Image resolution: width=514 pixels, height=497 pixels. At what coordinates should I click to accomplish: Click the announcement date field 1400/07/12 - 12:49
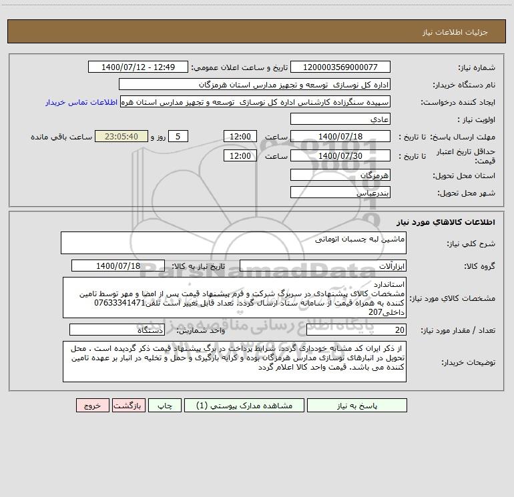[x=138, y=67]
